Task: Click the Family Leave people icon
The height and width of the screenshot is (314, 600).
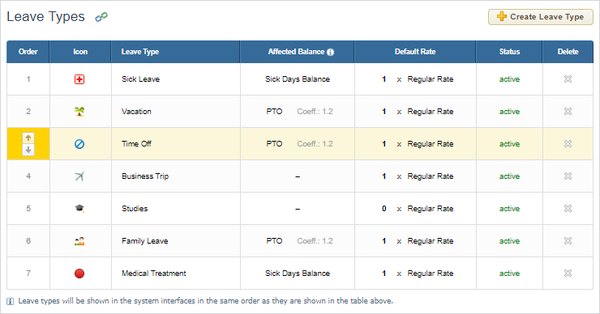Action: click(x=79, y=241)
